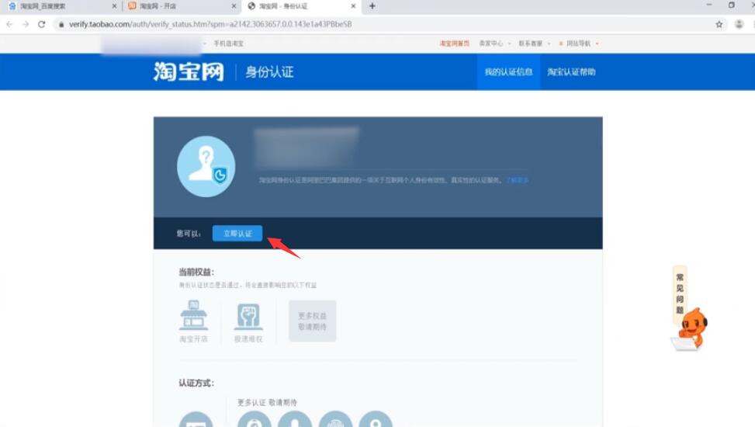
Task: Open the 淘宝认证帮助 tab
Action: (571, 72)
